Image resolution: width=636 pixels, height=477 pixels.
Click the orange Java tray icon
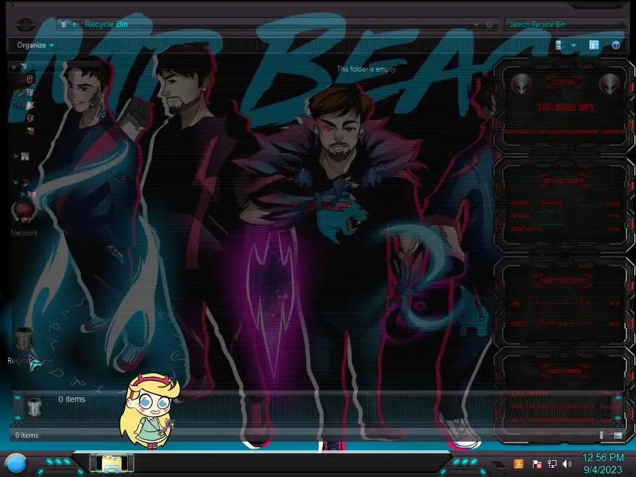click(519, 463)
